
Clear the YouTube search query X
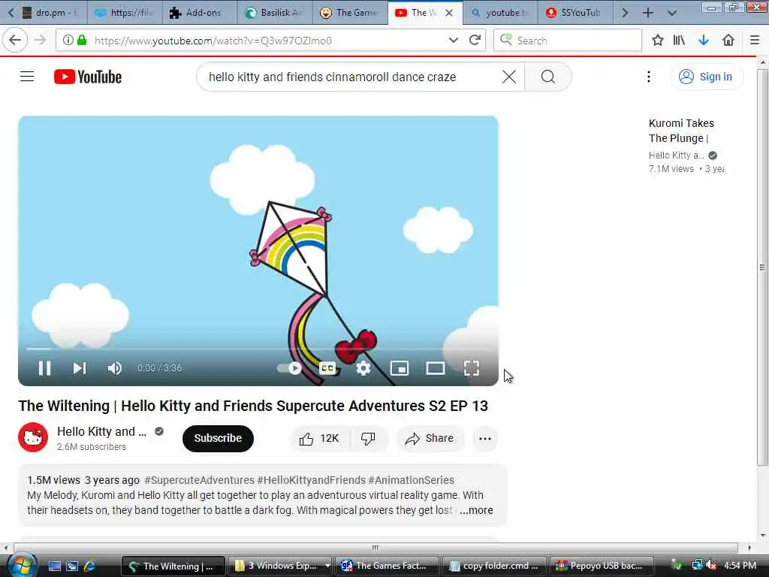509,77
